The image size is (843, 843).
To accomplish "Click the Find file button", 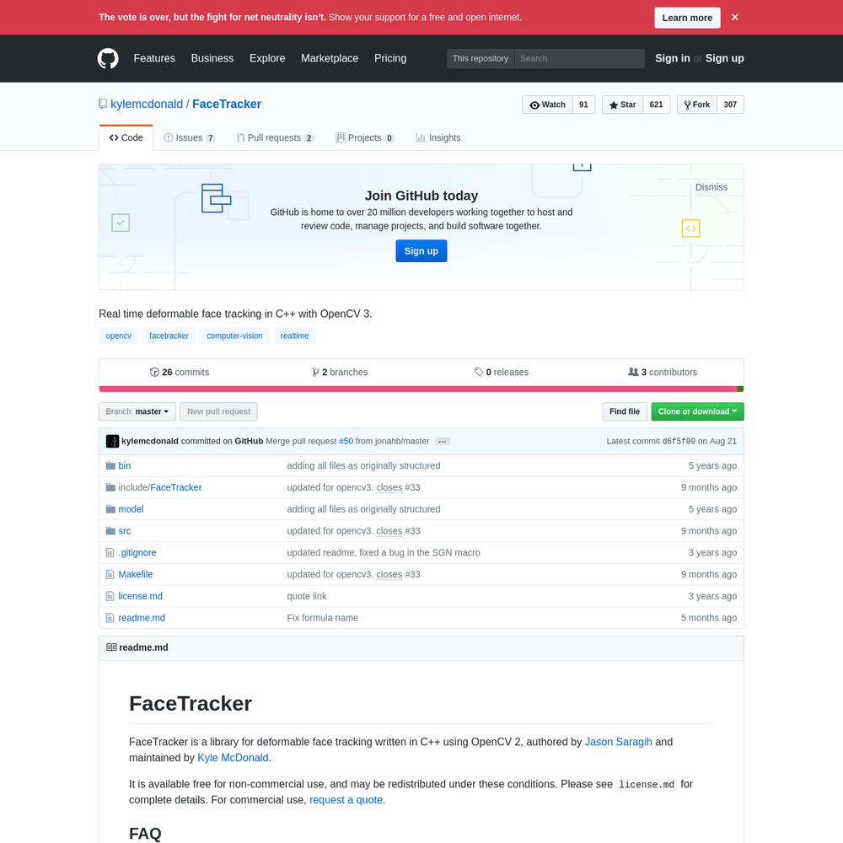I will click(624, 411).
